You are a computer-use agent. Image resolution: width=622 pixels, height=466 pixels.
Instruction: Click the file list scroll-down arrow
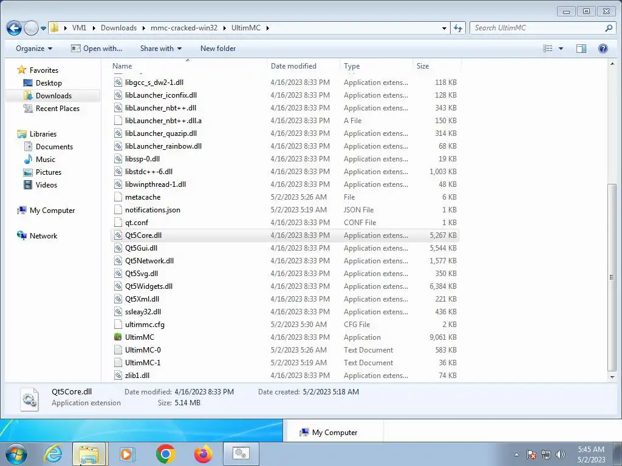612,377
